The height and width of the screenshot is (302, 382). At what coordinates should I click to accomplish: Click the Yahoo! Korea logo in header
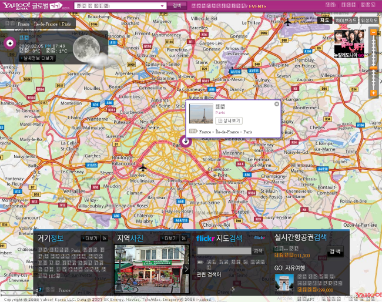[16, 6]
